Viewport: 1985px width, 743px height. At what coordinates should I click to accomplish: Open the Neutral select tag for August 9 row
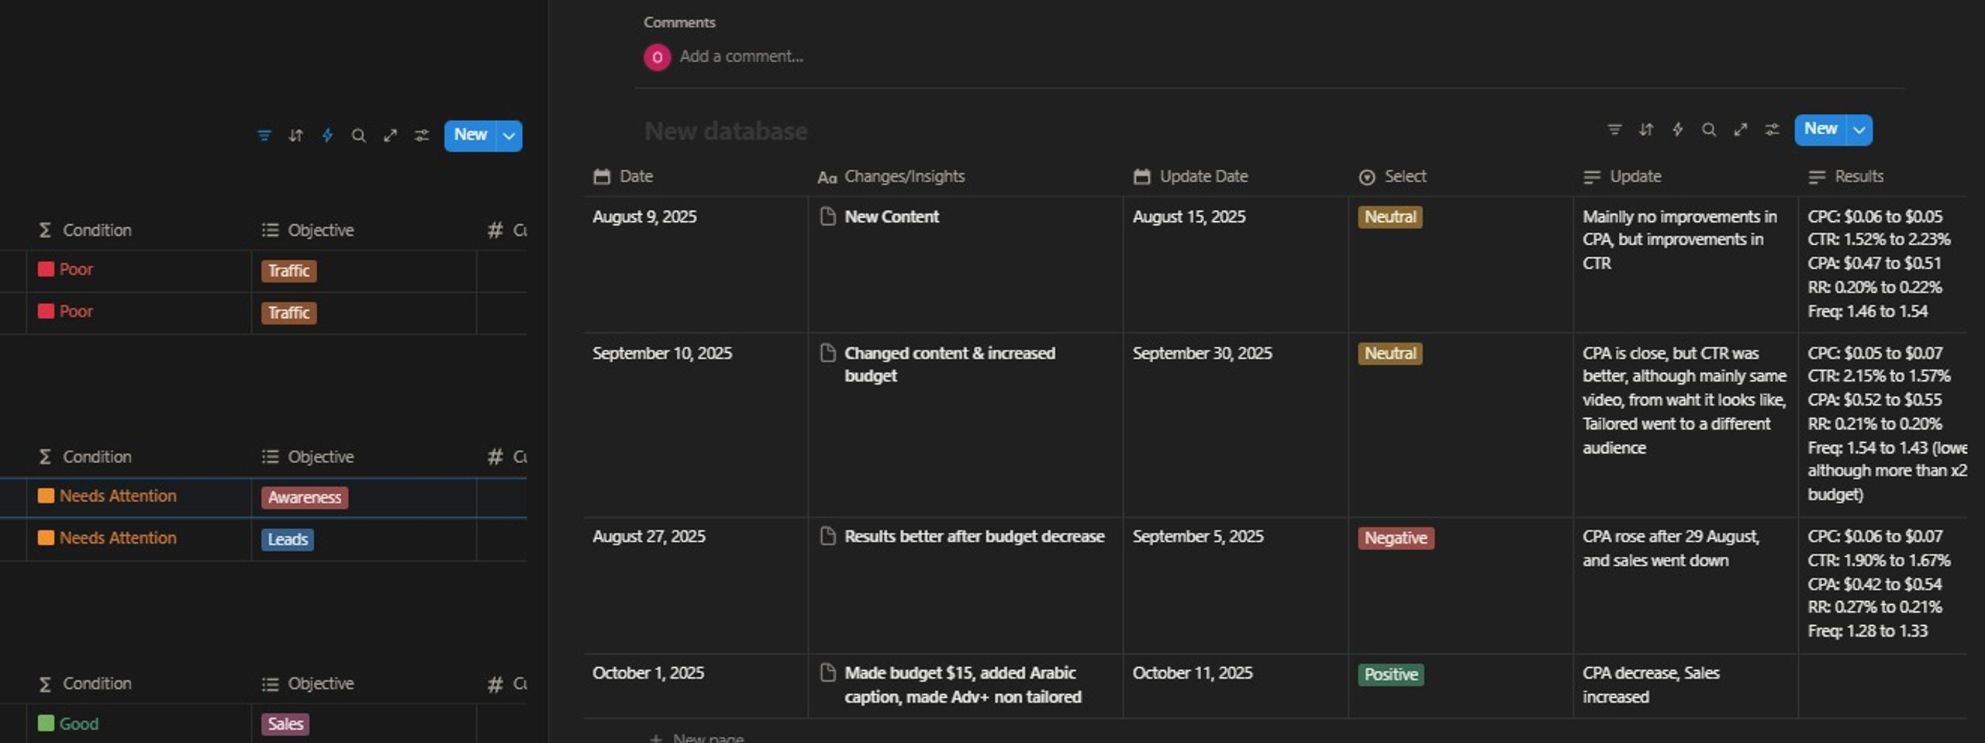coord(1389,217)
